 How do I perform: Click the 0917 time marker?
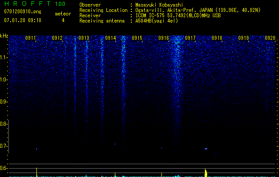(190, 38)
